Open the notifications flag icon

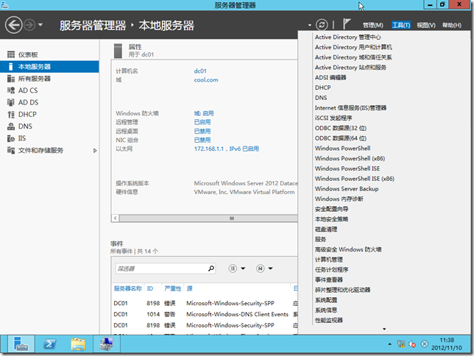(347, 24)
